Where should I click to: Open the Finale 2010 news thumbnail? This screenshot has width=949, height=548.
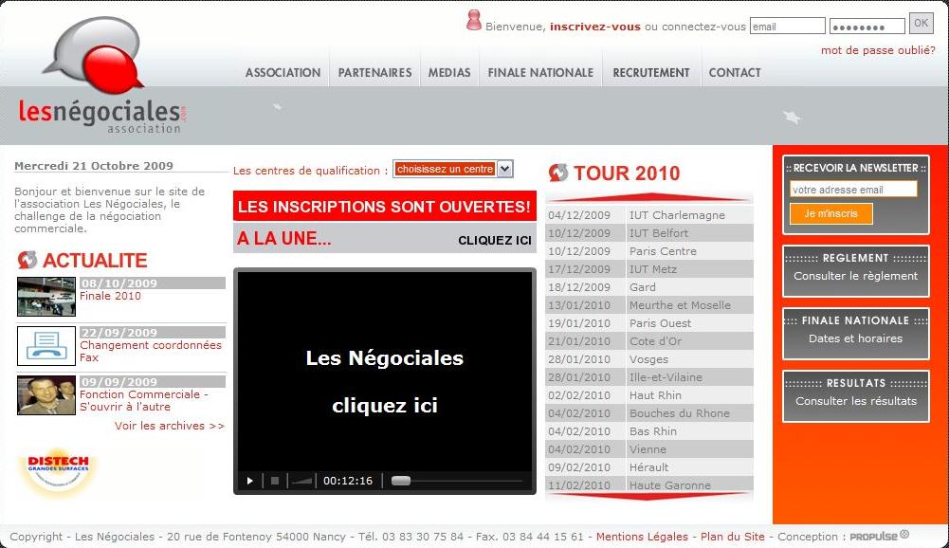(46, 297)
